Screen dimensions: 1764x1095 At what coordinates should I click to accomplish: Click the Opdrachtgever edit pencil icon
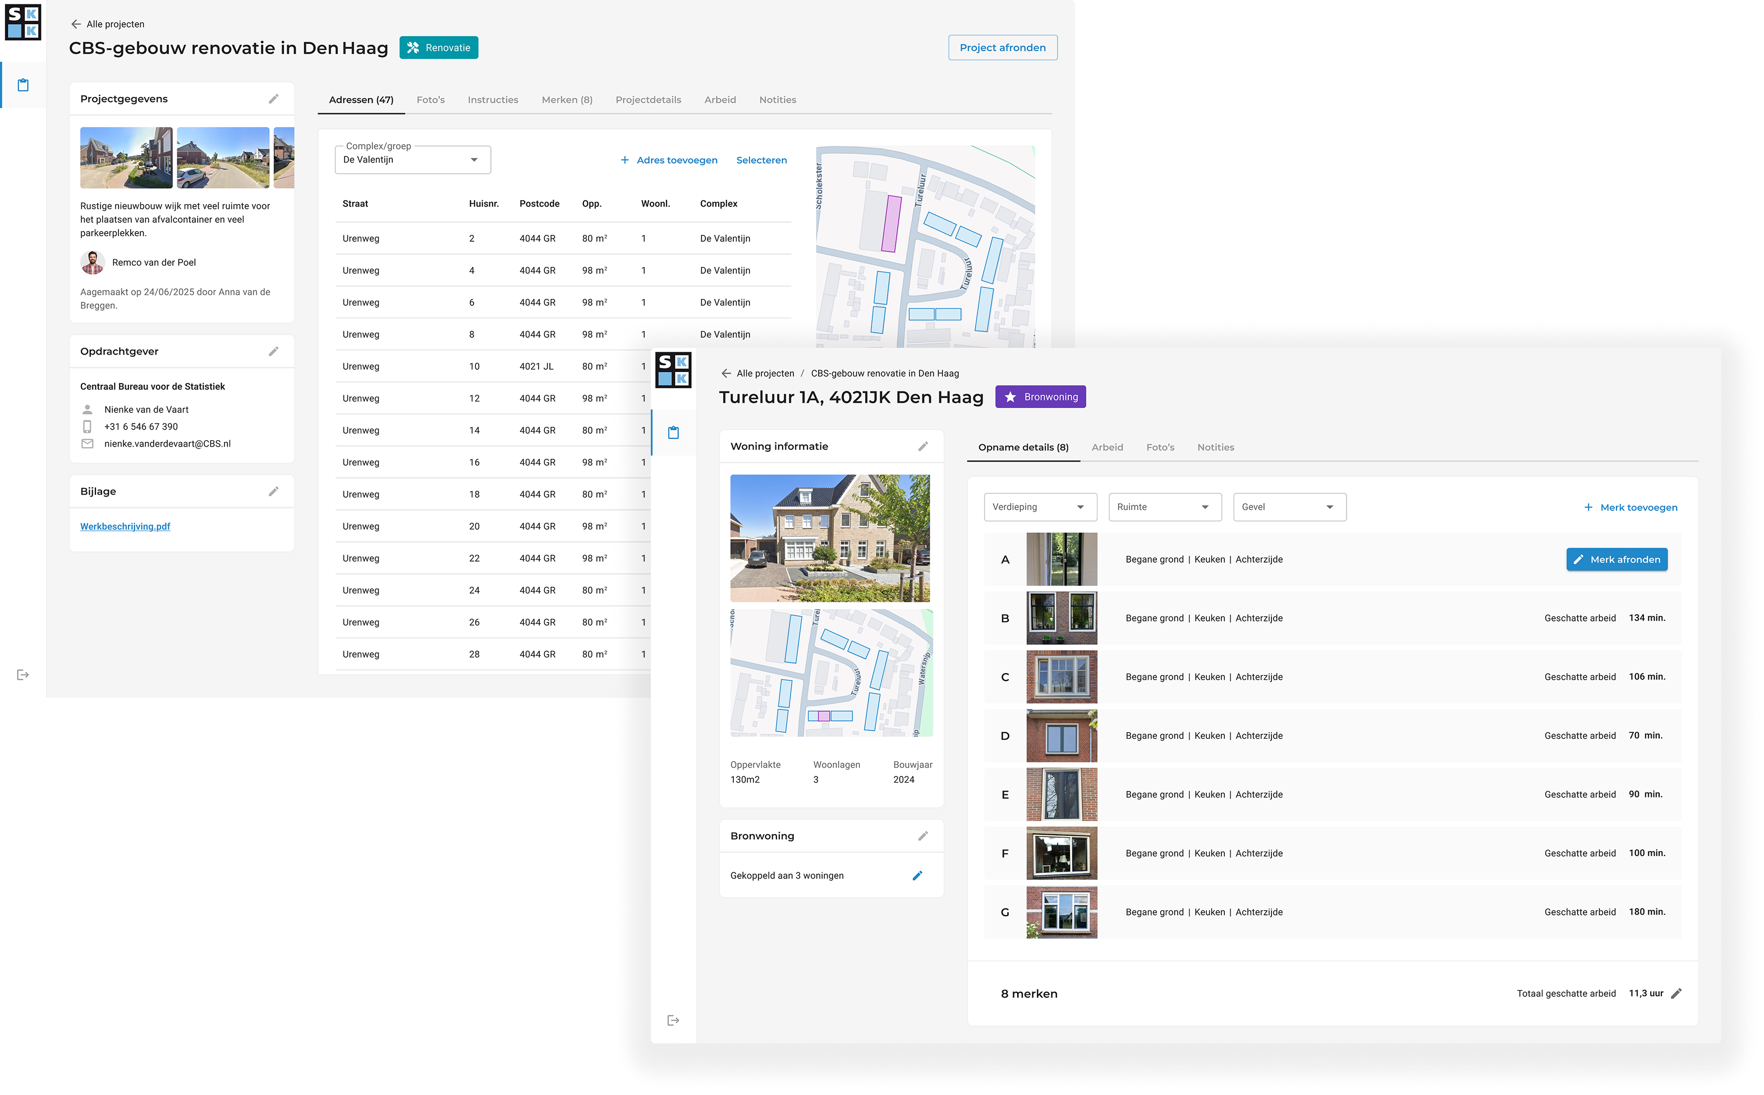tap(273, 351)
